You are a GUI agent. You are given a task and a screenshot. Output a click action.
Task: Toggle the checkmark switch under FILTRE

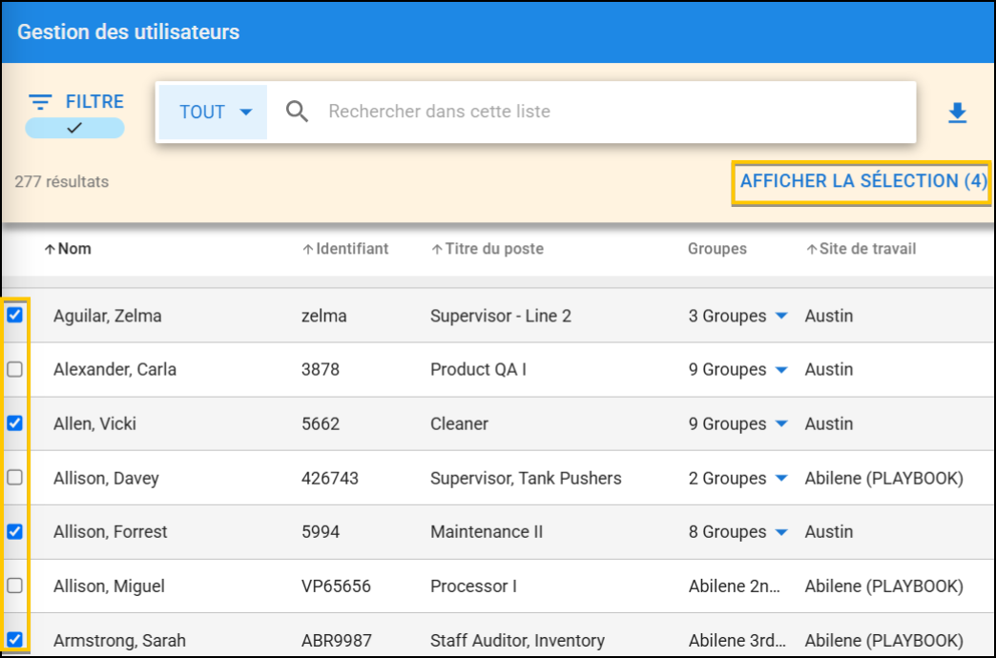pos(74,127)
